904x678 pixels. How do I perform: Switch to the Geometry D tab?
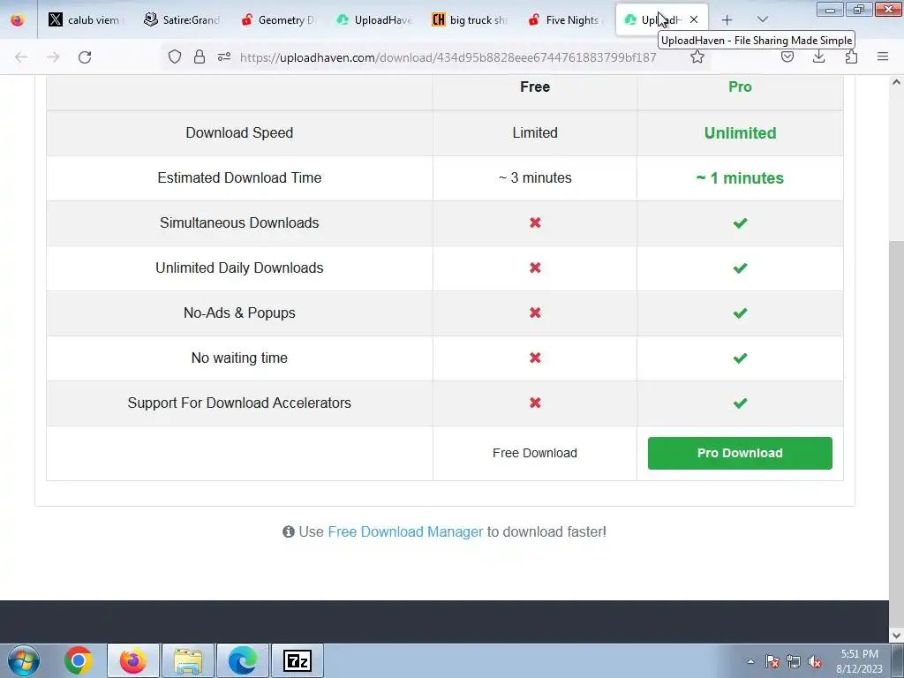point(278,19)
